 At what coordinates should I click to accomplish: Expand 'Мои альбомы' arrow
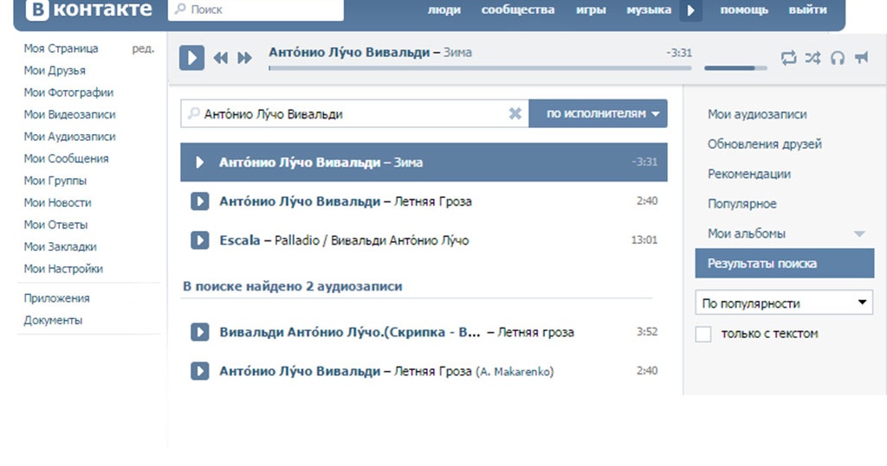[859, 233]
